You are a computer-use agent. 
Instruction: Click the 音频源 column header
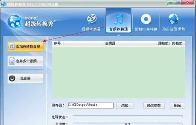(x=110, y=43)
